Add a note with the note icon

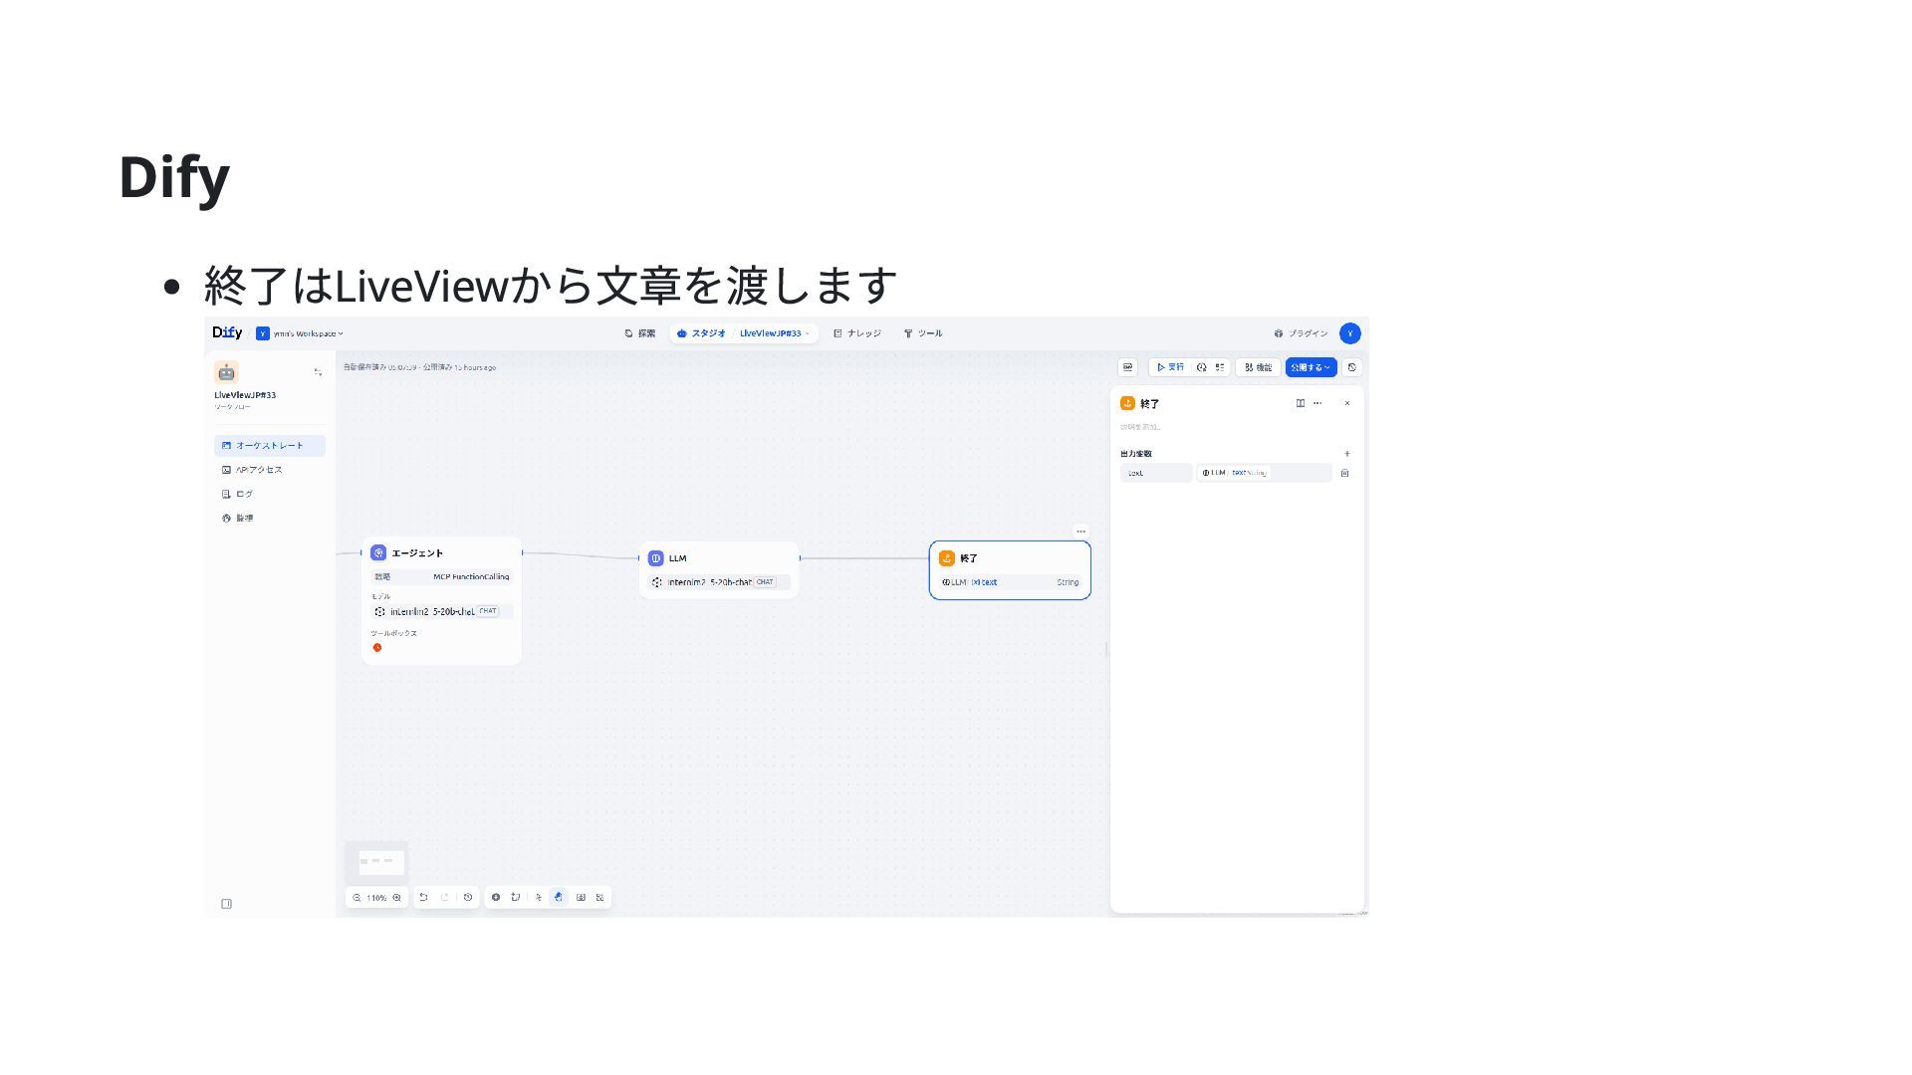click(x=516, y=897)
